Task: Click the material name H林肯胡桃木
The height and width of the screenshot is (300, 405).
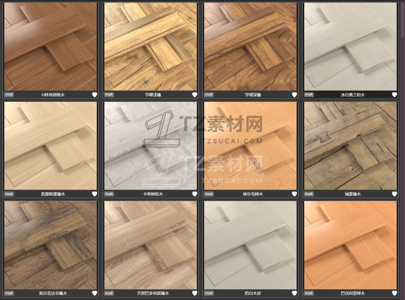Action: point(53,95)
